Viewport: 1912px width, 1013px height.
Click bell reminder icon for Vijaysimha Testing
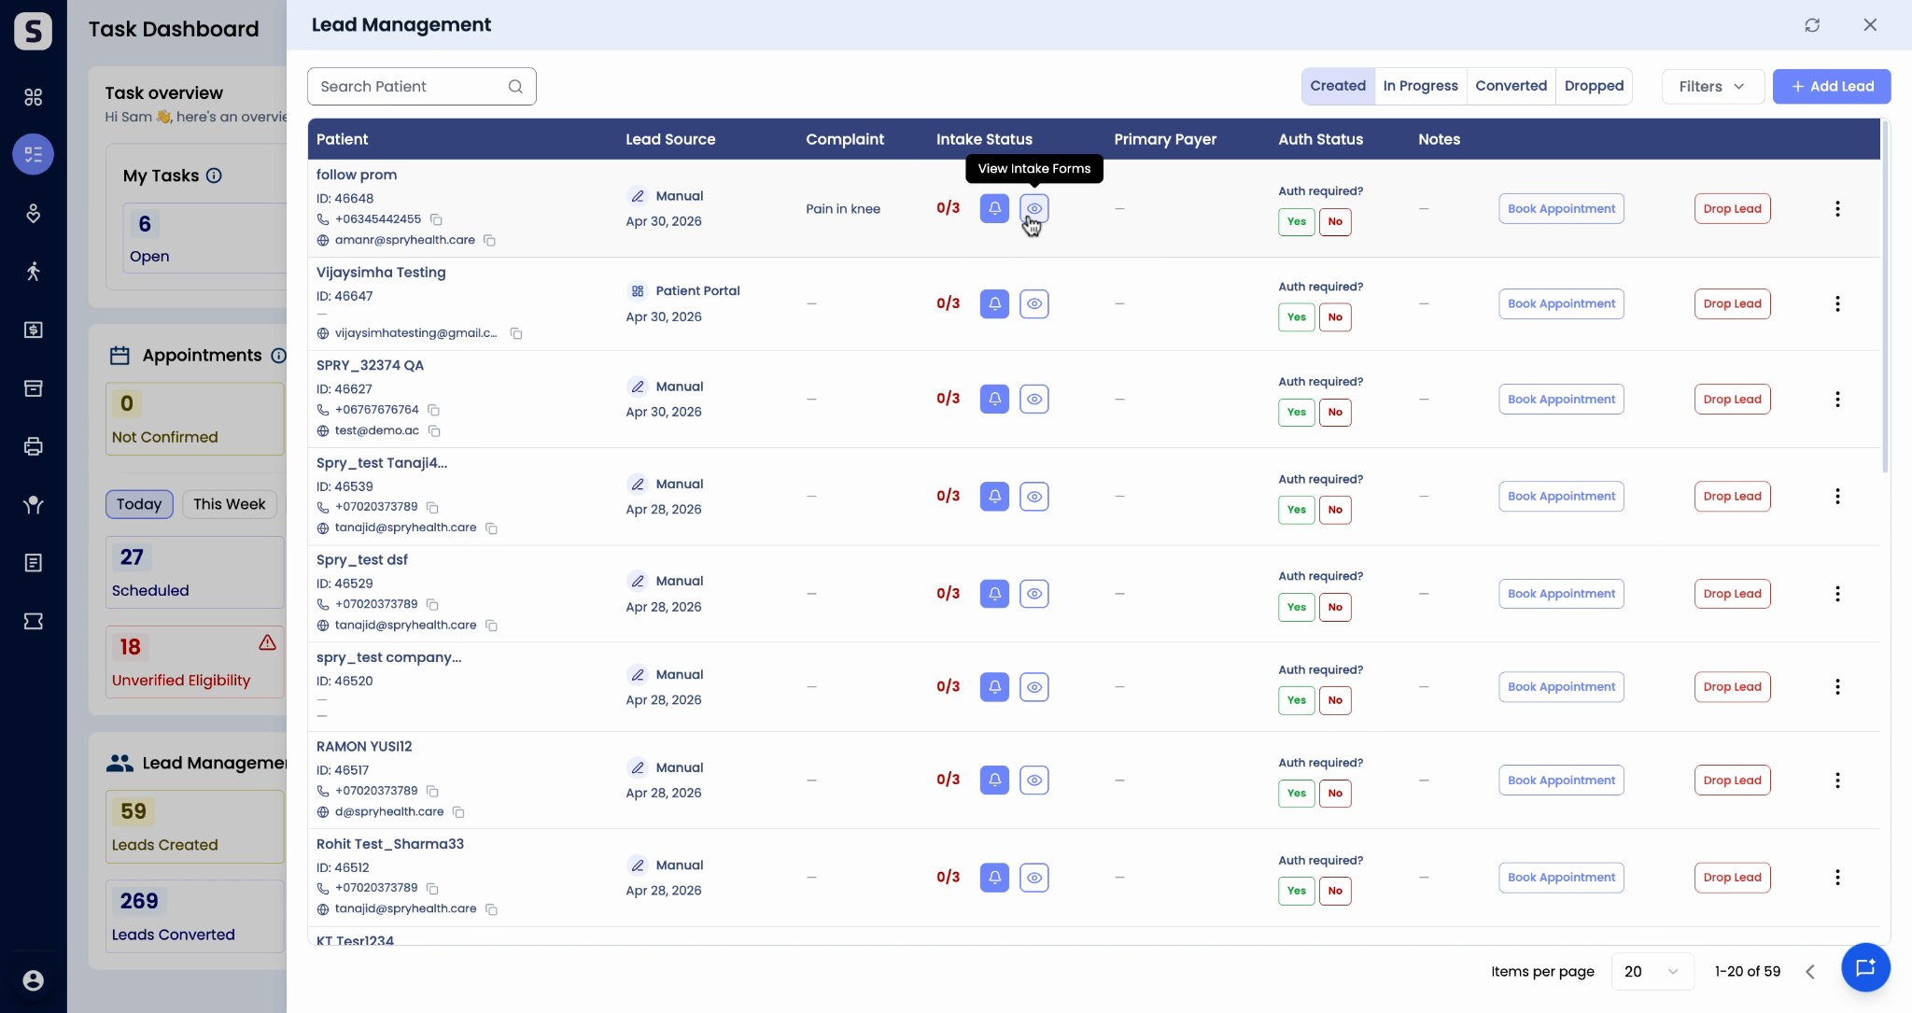994,303
